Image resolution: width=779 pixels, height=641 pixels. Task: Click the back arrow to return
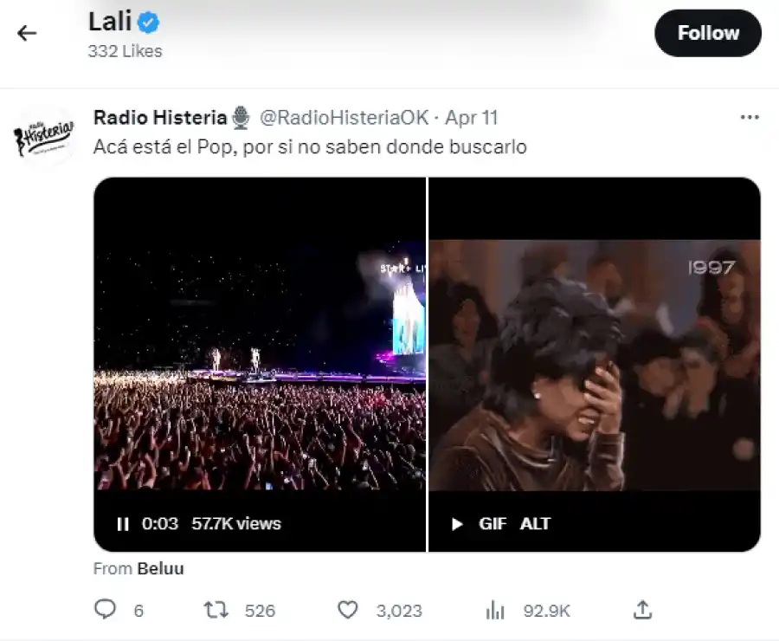coord(27,33)
